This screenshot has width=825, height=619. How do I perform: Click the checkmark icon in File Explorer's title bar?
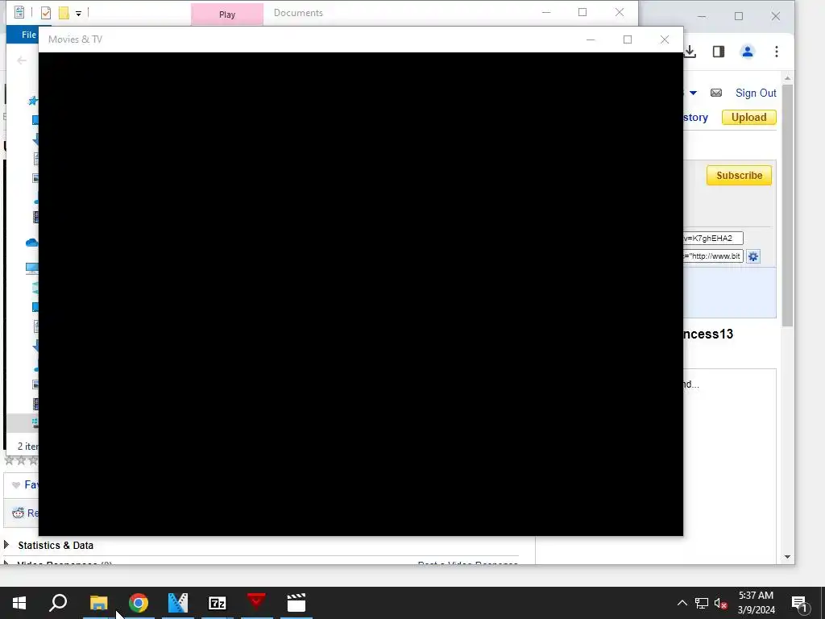tap(46, 12)
